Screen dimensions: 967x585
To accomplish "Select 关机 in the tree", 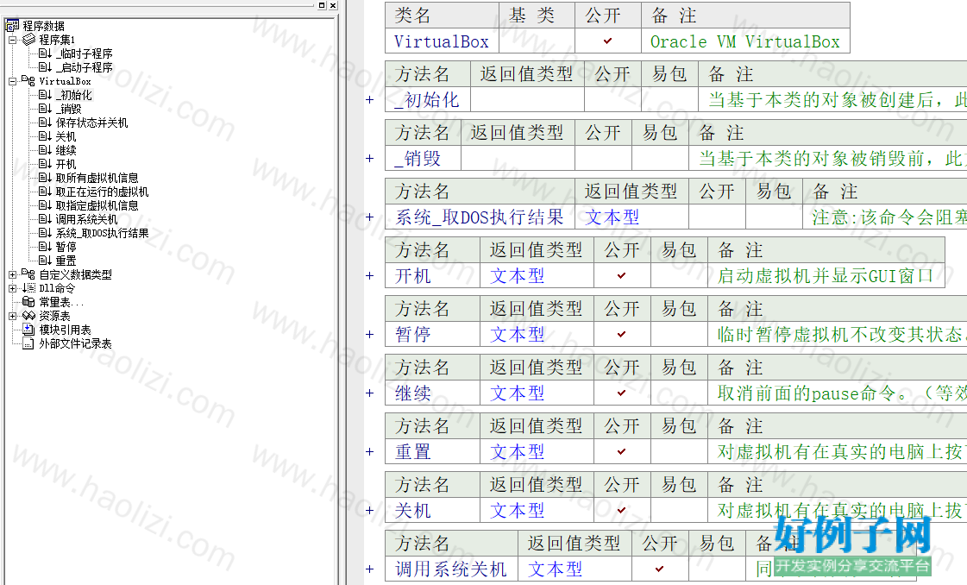I will coord(66,136).
